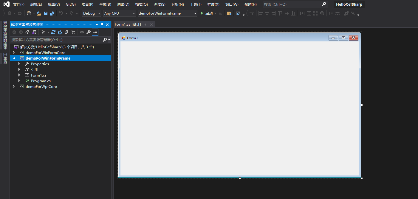
Task: Toggle Preview Selected Items button
Action: pyautogui.click(x=95, y=32)
